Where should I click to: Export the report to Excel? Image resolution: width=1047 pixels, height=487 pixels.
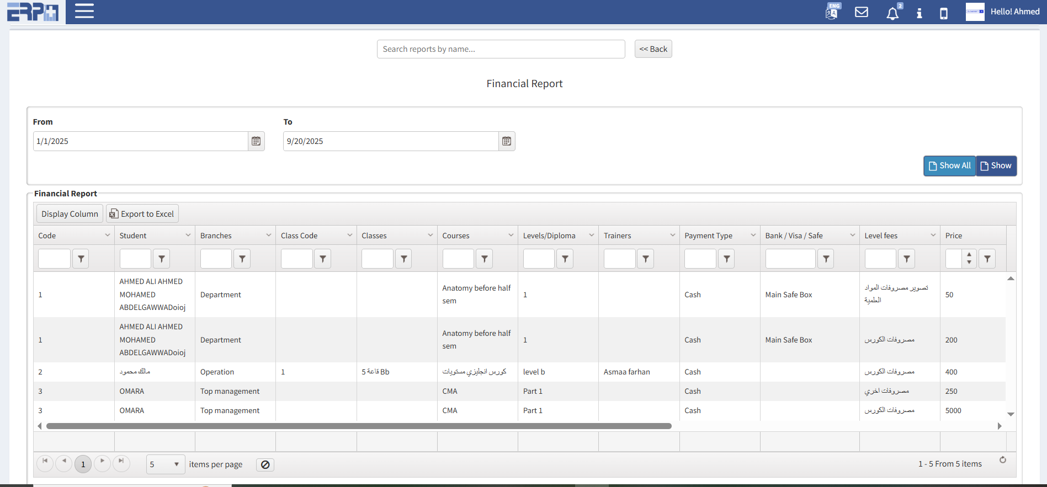(x=142, y=214)
